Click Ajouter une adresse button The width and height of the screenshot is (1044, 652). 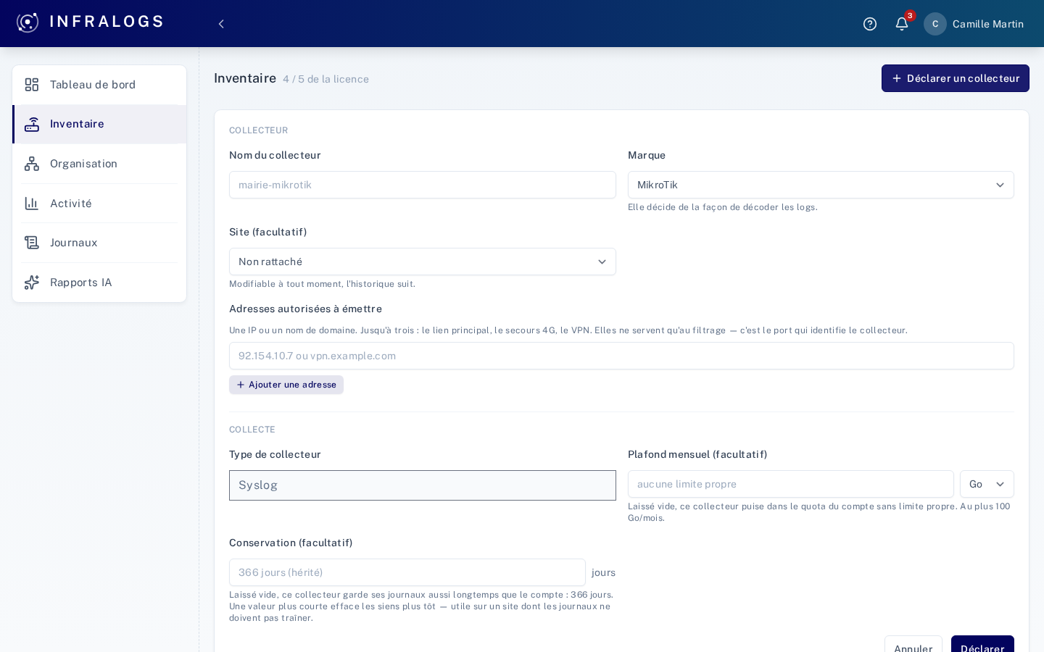pyautogui.click(x=286, y=385)
